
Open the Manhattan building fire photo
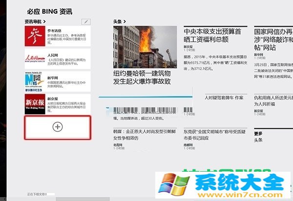pyautogui.click(x=145, y=47)
